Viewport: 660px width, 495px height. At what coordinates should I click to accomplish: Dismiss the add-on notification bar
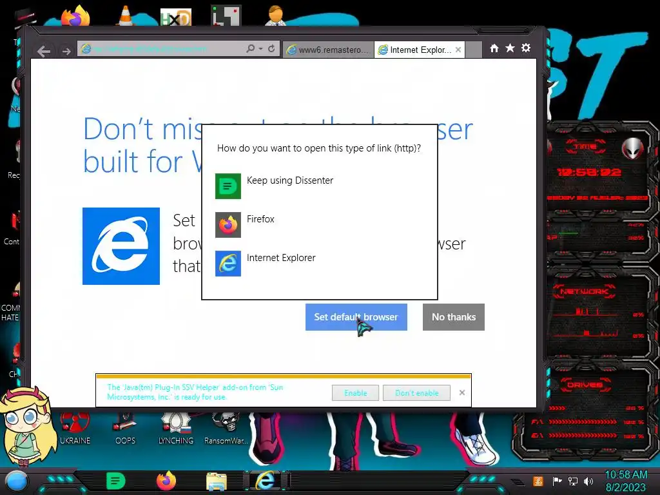pos(462,393)
